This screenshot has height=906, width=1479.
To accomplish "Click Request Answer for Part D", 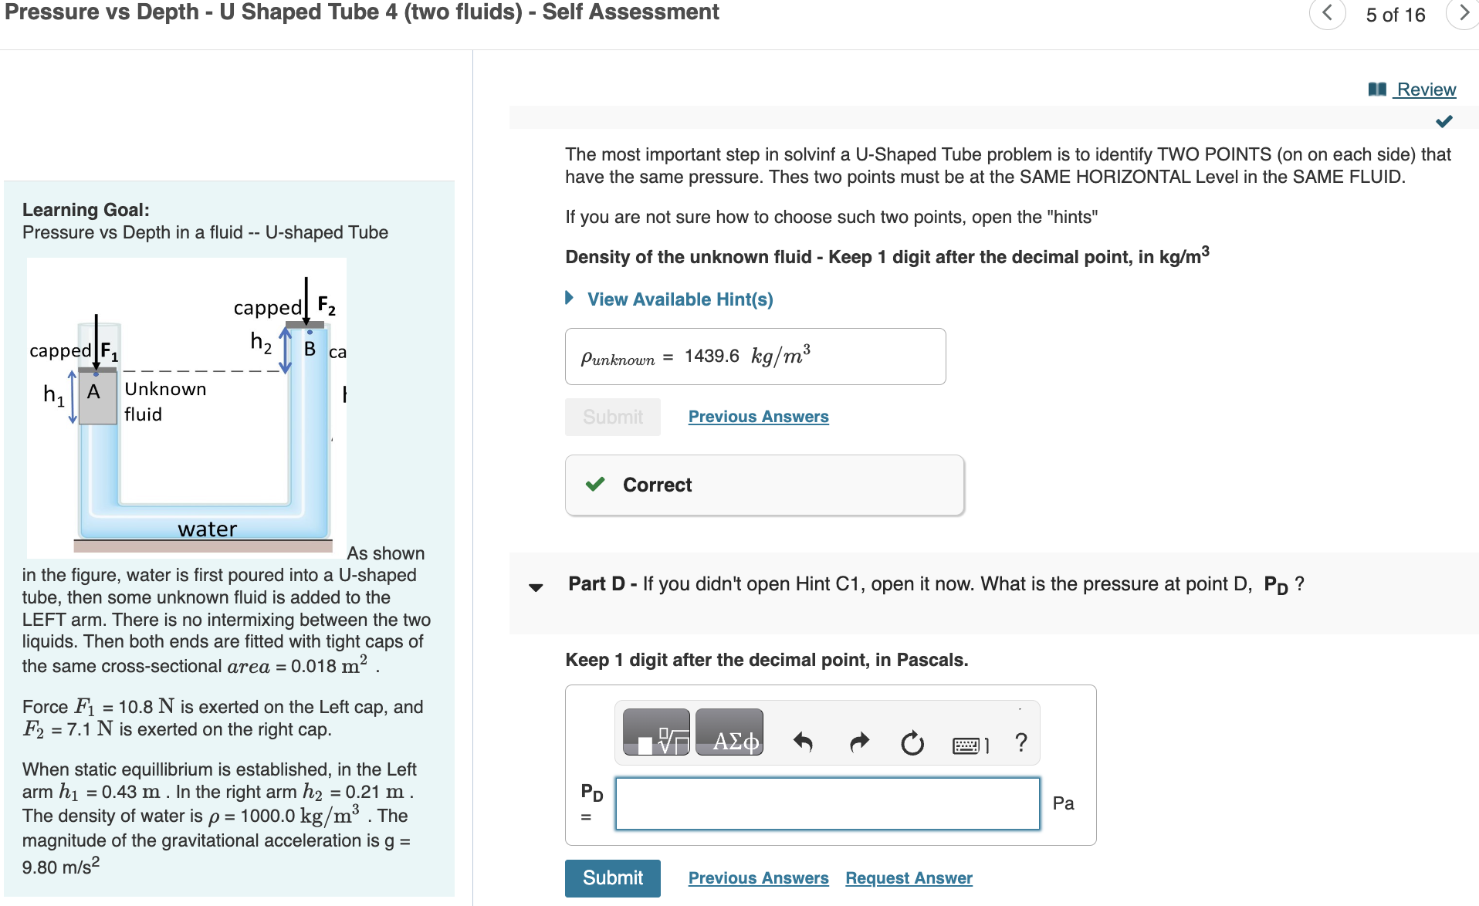I will point(908,877).
